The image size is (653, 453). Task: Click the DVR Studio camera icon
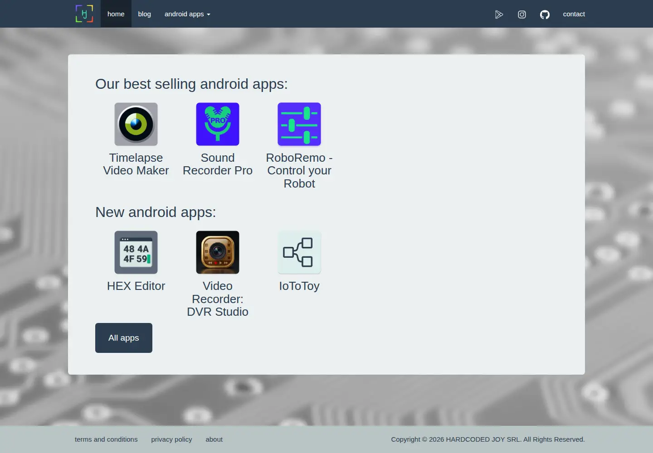point(218,252)
